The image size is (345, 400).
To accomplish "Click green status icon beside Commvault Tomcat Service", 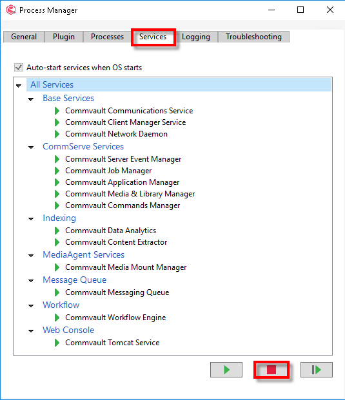I will click(x=57, y=342).
